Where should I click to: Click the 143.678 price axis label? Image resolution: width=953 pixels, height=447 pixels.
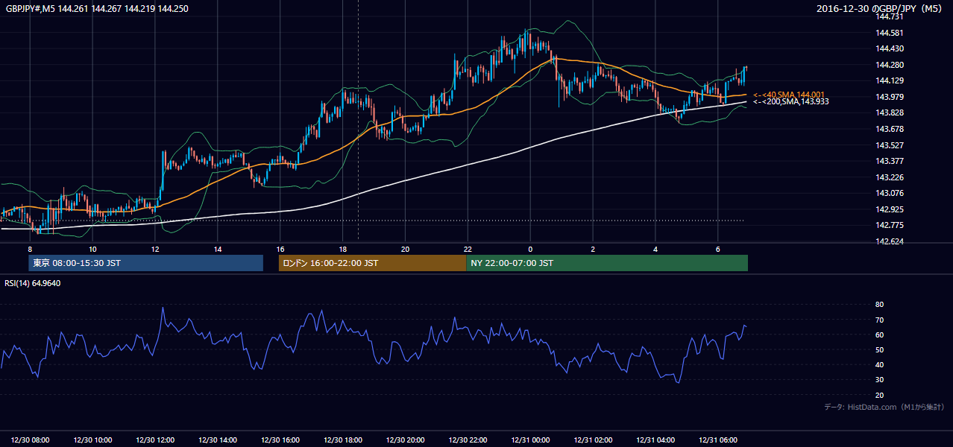(x=890, y=129)
